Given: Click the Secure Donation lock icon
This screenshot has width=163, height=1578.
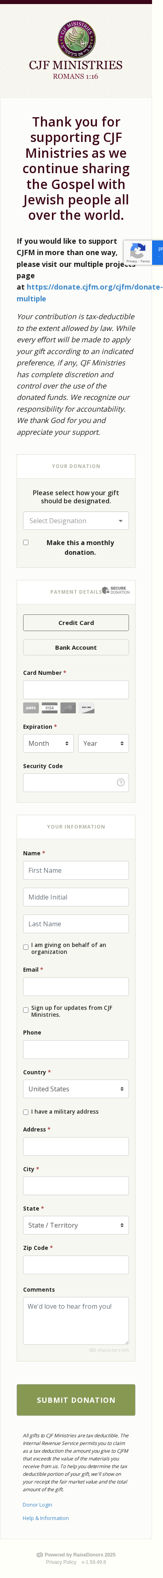Looking at the screenshot, I should point(105,590).
